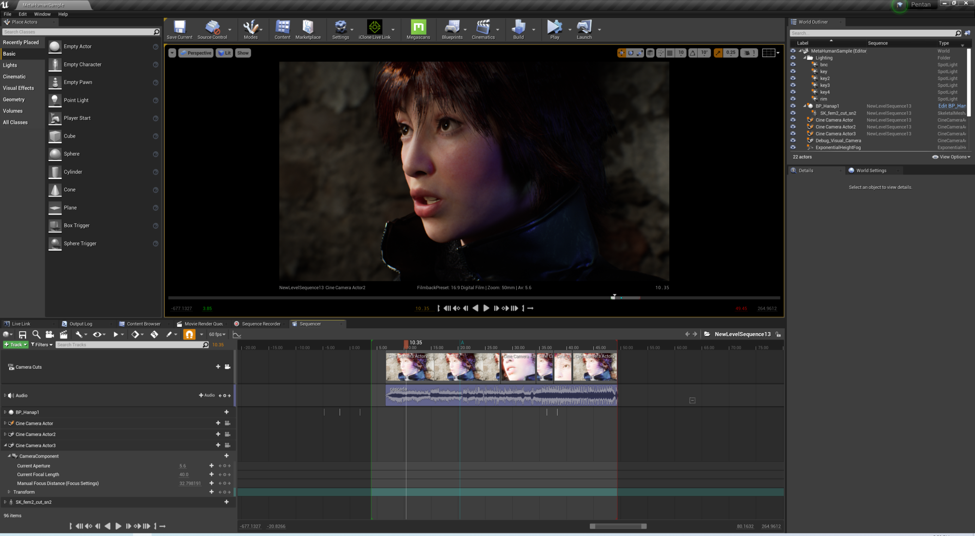Click the cascada audio clip waveform

click(x=501, y=395)
